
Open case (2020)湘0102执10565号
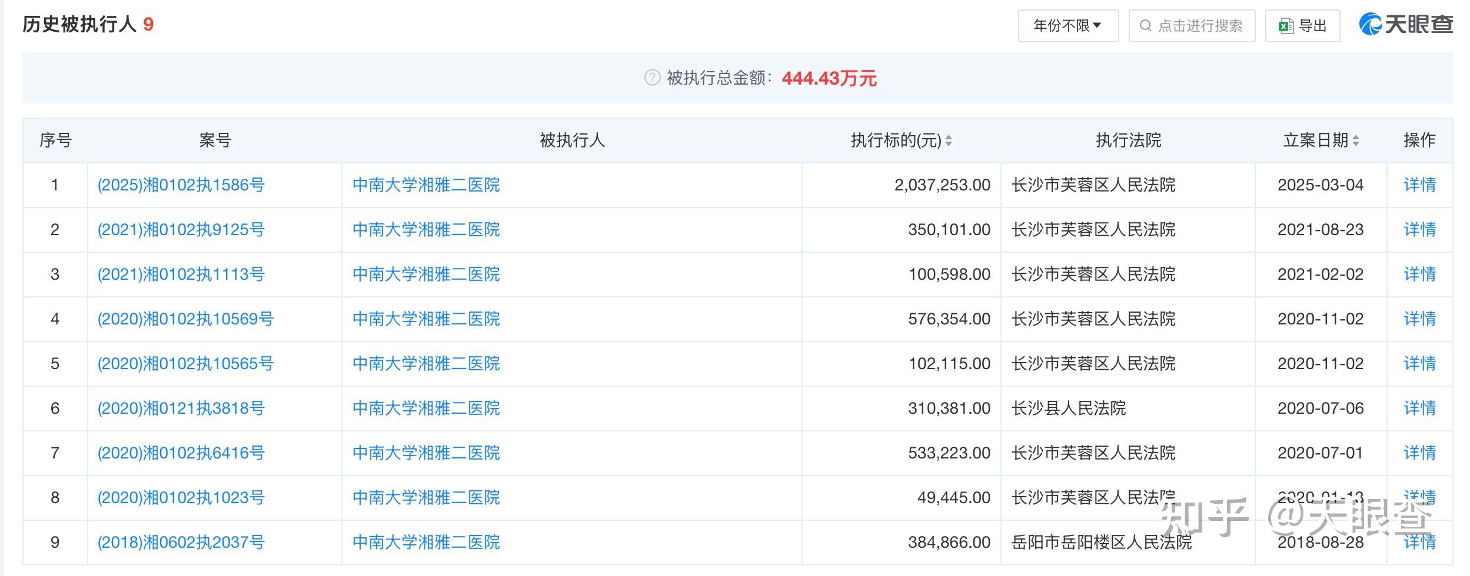(x=185, y=364)
